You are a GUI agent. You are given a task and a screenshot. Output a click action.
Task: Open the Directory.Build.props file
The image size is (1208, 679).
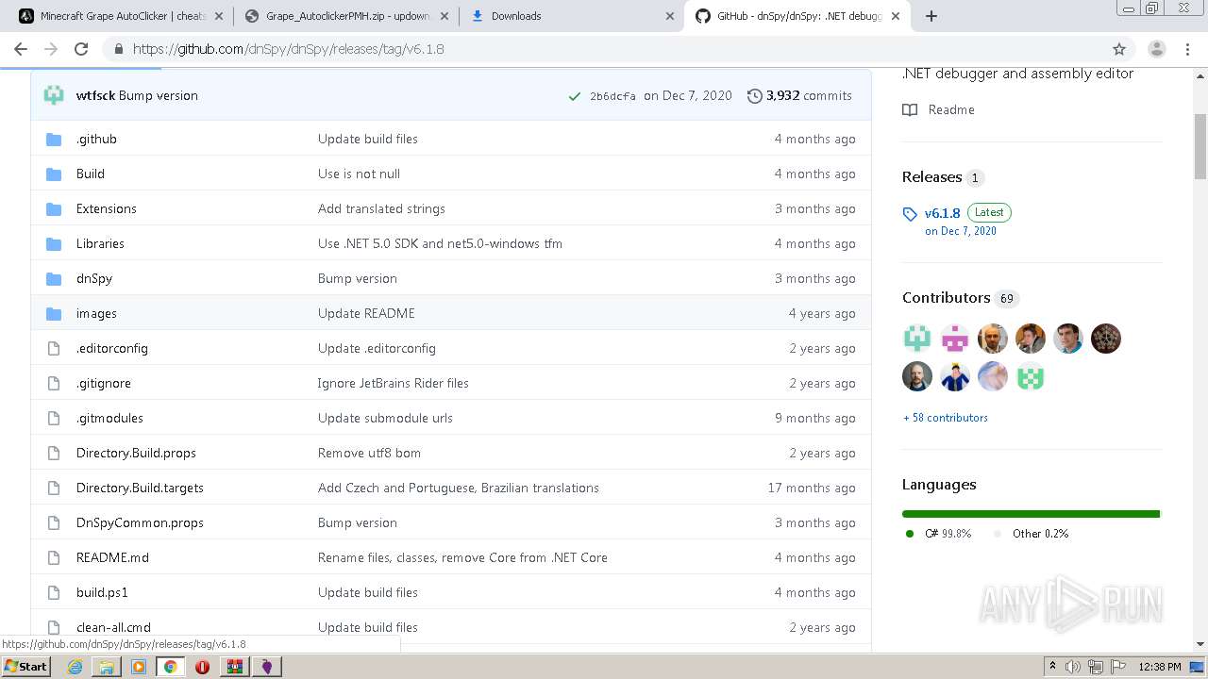pyautogui.click(x=136, y=453)
